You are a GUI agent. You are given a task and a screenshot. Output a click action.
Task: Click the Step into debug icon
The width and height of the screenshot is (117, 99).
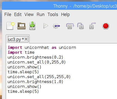(81, 26)
